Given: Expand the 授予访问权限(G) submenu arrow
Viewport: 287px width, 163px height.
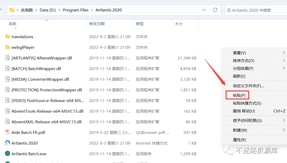Looking at the screenshot, I should pos(284,120).
